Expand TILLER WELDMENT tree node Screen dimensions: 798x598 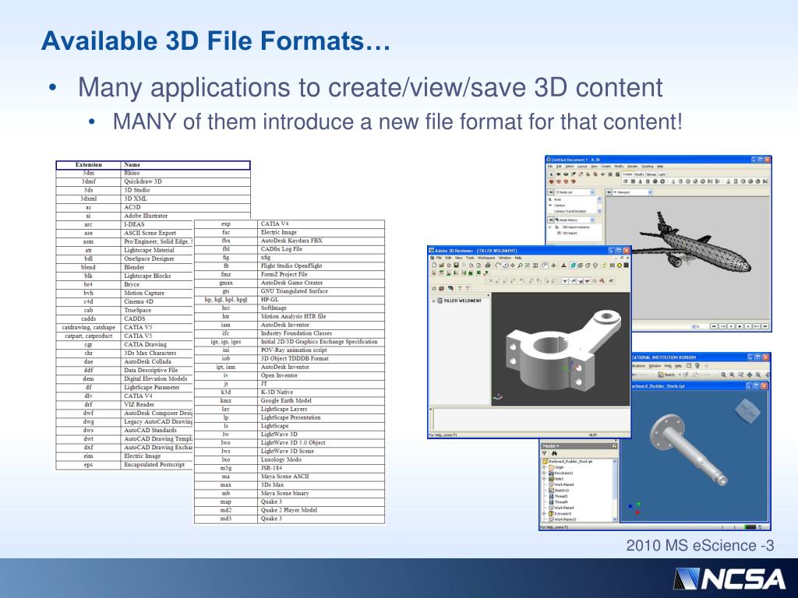433,301
